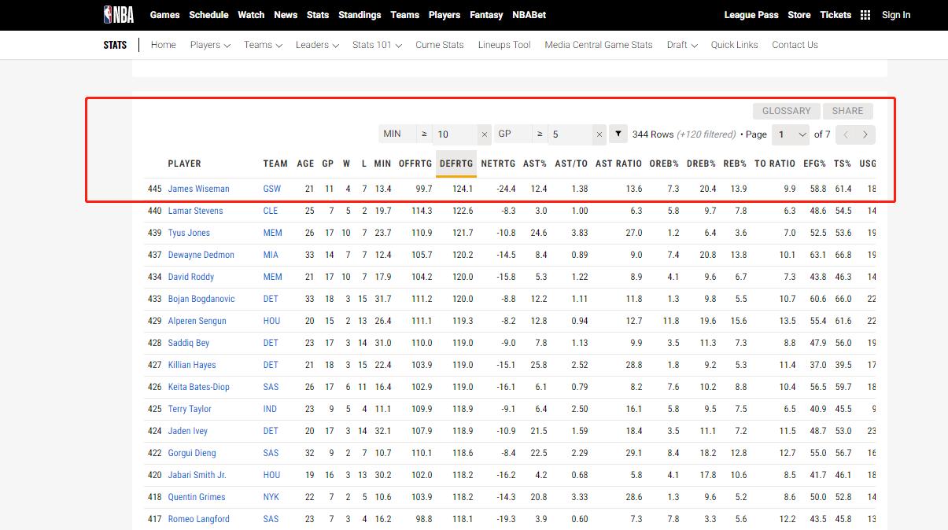Go to previous page arrow
This screenshot has width=948, height=530.
coord(846,134)
